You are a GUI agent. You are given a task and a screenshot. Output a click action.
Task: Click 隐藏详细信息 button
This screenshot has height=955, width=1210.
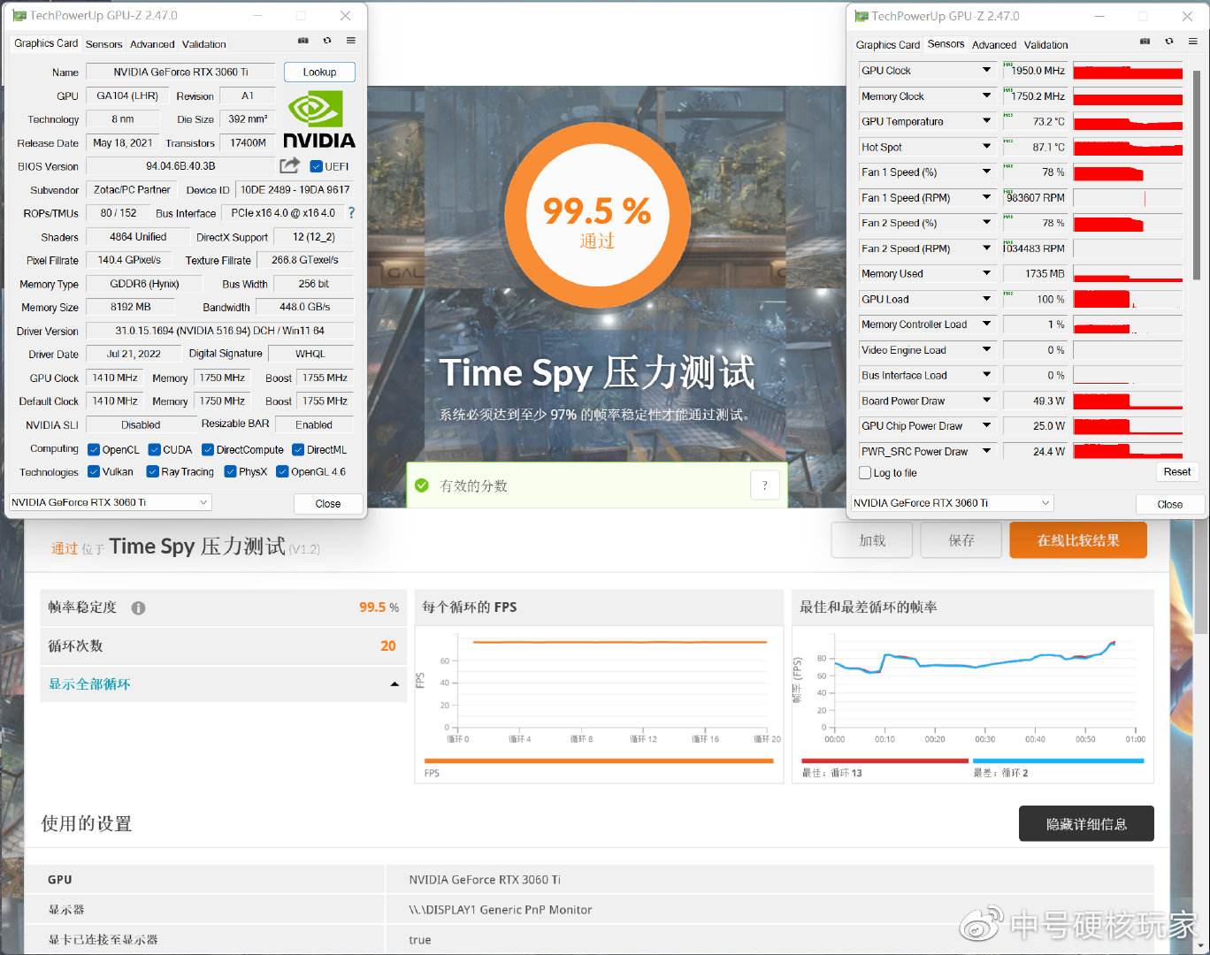(x=1086, y=823)
